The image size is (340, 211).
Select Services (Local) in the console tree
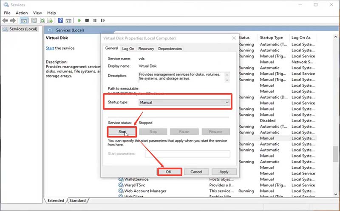[23, 29]
